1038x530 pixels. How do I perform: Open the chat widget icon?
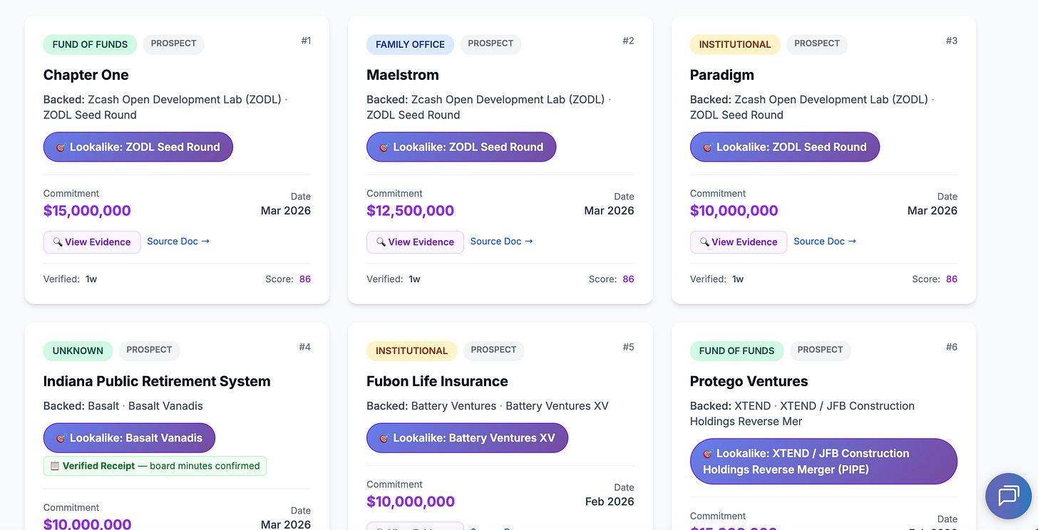(x=1008, y=495)
